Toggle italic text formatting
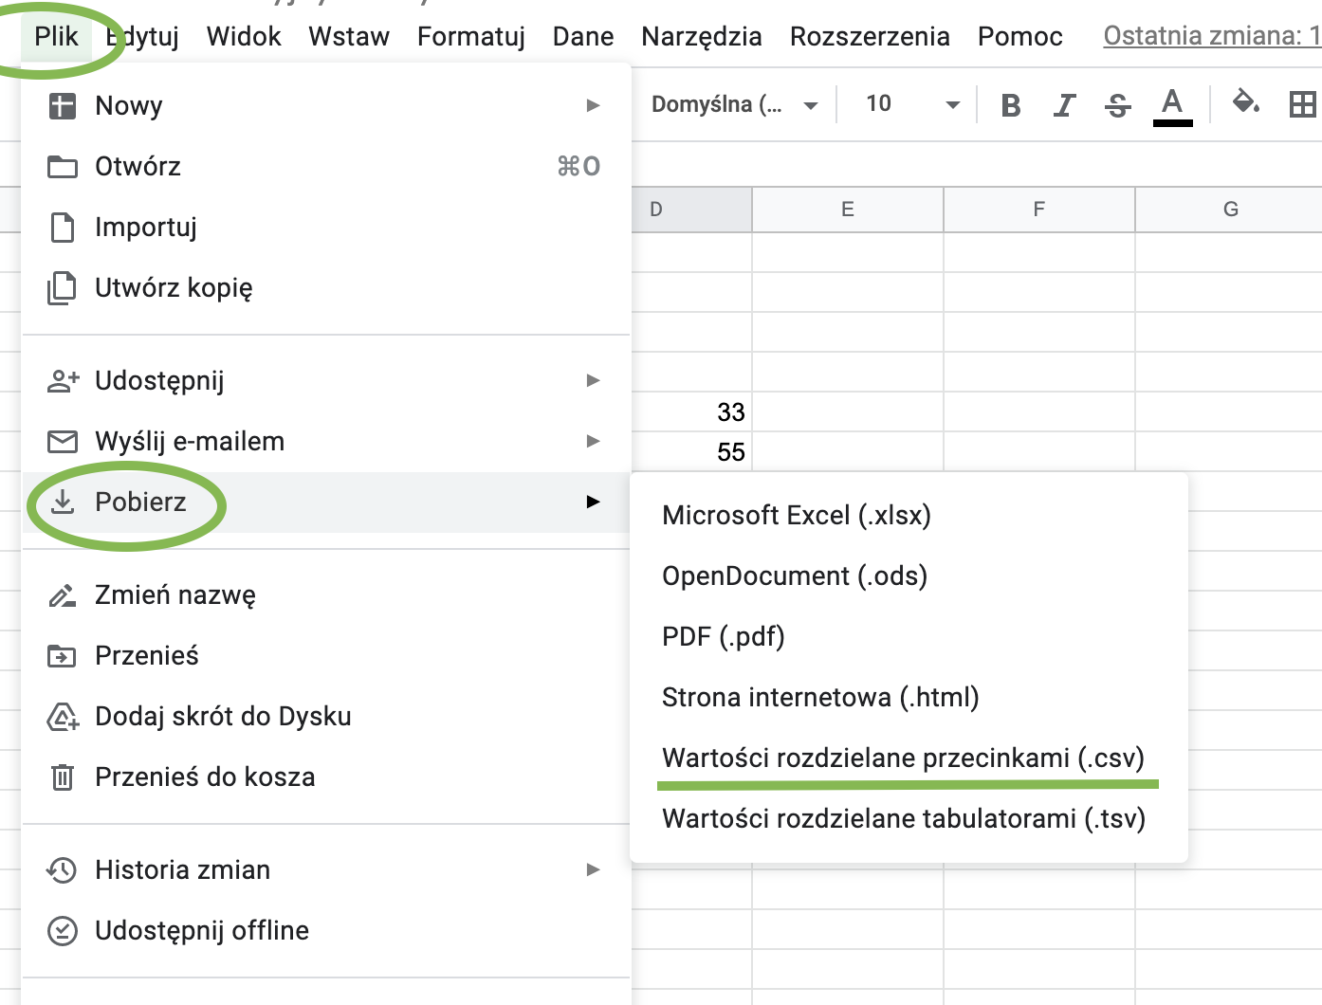Screen dimensions: 1322x1005 tap(1064, 105)
